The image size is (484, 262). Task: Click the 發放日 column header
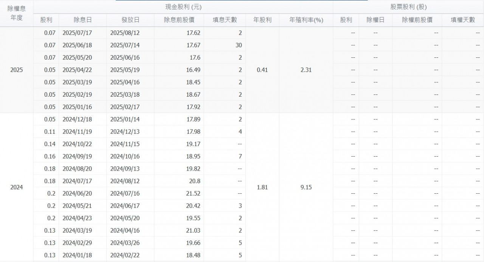pos(130,20)
